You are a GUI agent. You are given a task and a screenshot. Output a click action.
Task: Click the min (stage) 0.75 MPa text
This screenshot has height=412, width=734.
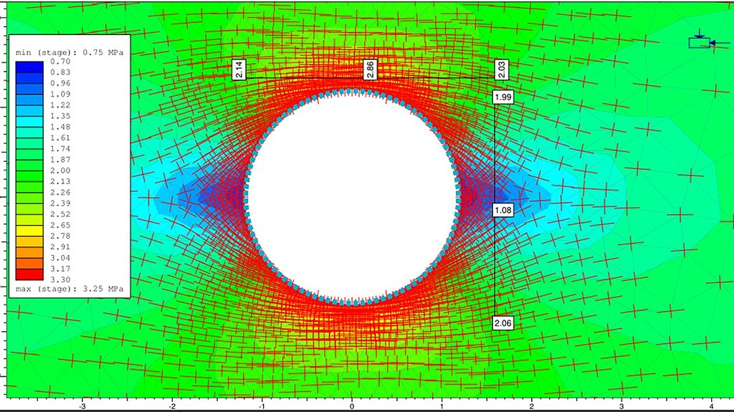click(x=69, y=52)
